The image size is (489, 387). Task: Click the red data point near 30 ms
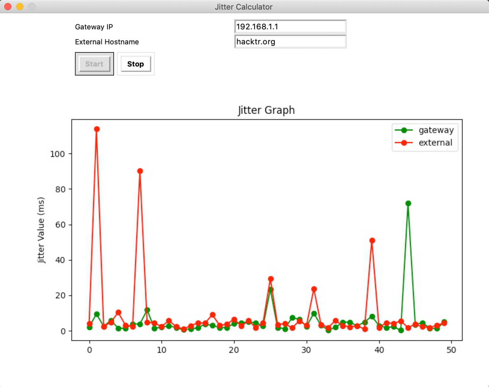coord(271,279)
